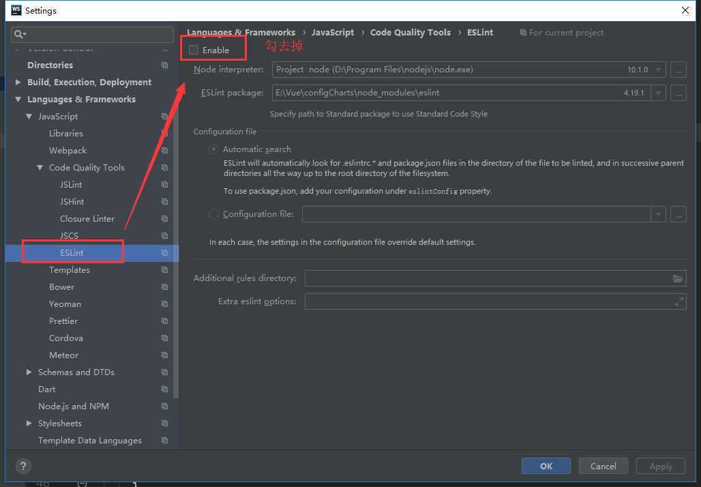
Task: Select JSLint in Code Quality Tools
Action: point(71,185)
